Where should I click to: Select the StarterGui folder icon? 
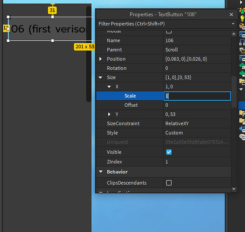pyautogui.click(x=242, y=82)
